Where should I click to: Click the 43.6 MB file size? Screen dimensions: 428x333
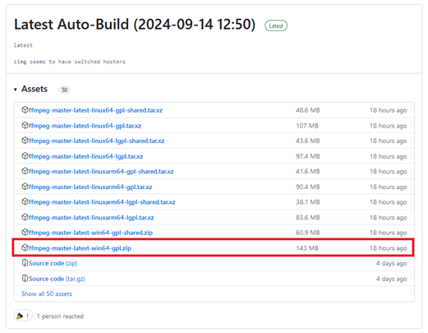308,141
